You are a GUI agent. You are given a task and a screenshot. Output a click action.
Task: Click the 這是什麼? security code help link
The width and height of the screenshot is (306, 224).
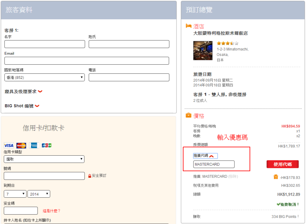(x=52, y=211)
